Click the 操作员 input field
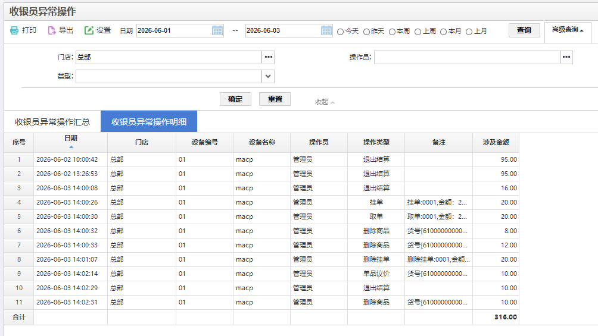Screen dimensions: 598x336 tap(467, 57)
